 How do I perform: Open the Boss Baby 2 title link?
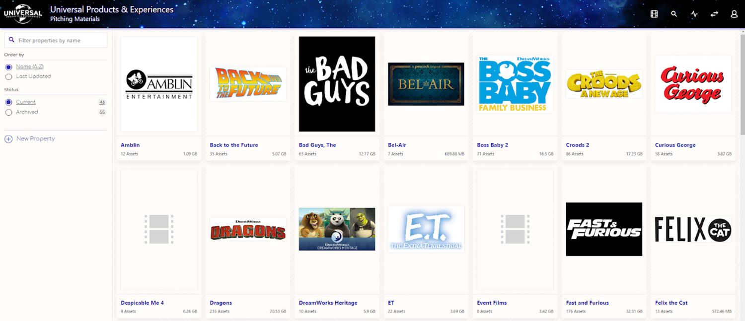click(492, 145)
